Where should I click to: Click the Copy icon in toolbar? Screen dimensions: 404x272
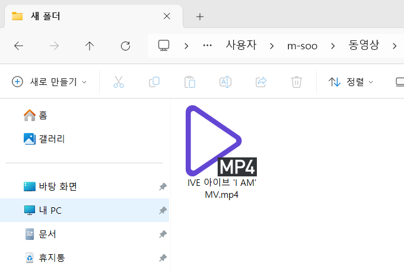tap(154, 82)
